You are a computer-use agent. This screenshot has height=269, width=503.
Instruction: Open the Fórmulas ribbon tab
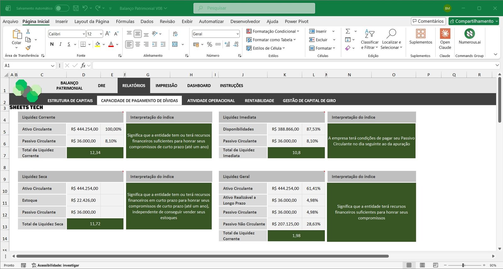point(125,21)
